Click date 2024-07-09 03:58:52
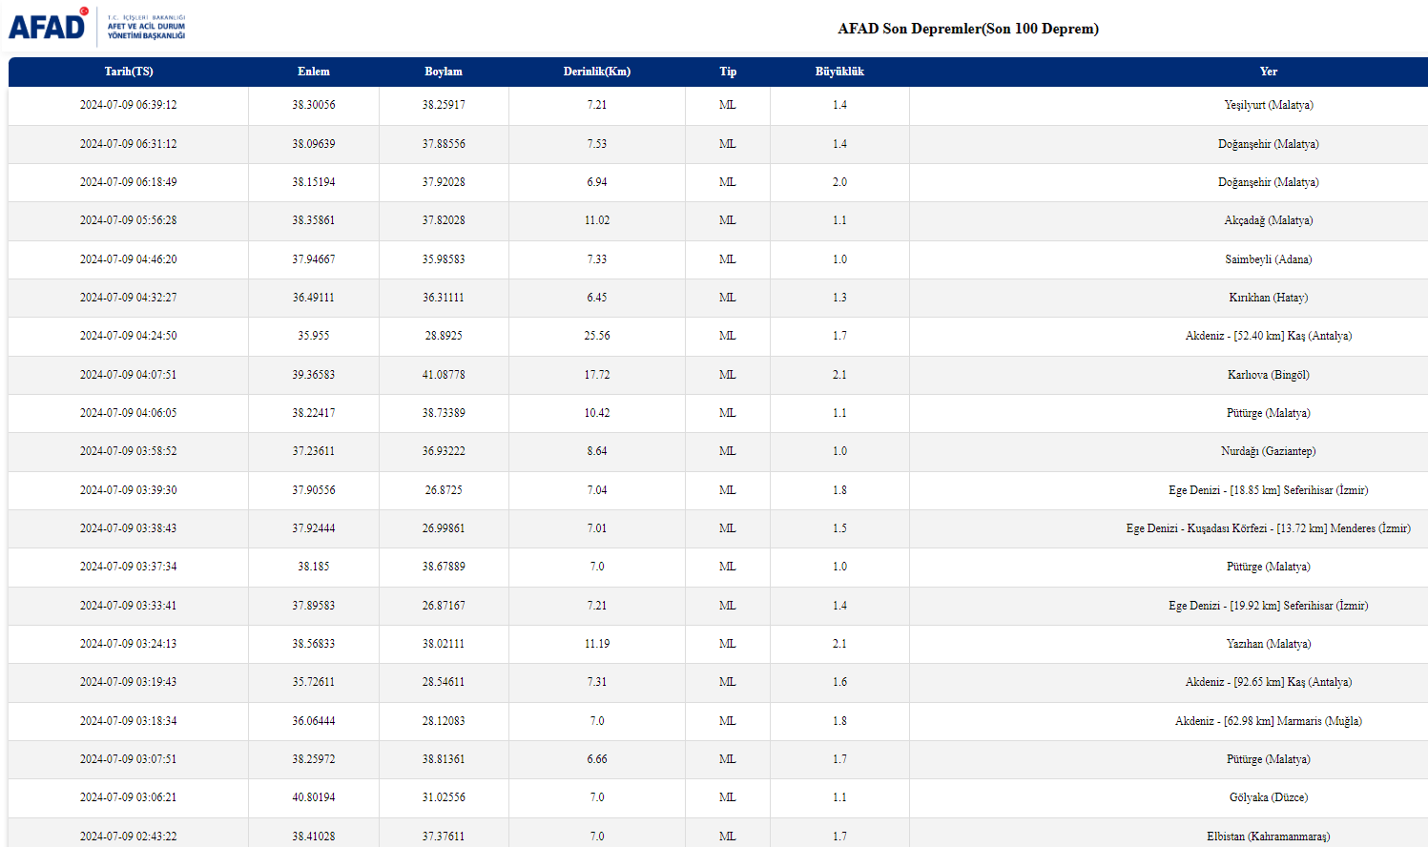1428x847 pixels. coord(129,451)
